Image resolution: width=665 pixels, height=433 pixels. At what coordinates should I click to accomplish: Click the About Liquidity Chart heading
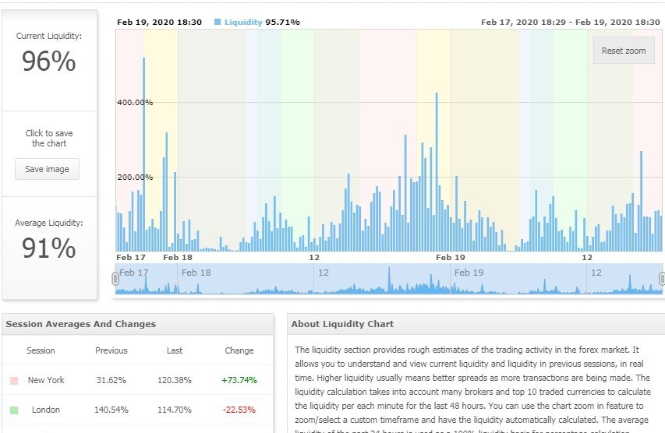point(342,324)
